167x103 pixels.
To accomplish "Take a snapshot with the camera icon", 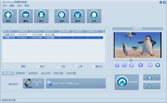I will click(x=150, y=65).
